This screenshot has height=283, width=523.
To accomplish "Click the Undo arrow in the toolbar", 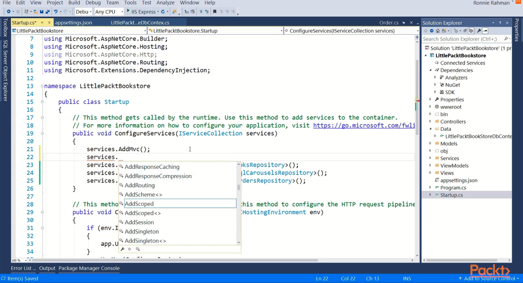I will point(56,11).
